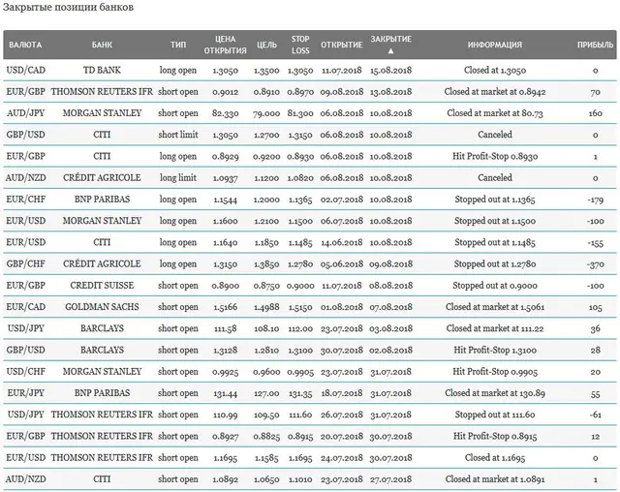Click profit value -370
This screenshot has width=620, height=492.
(595, 264)
